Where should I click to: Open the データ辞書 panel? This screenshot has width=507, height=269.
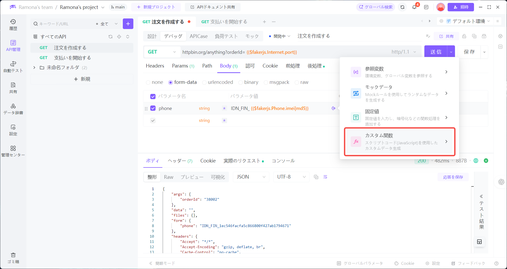13,109
